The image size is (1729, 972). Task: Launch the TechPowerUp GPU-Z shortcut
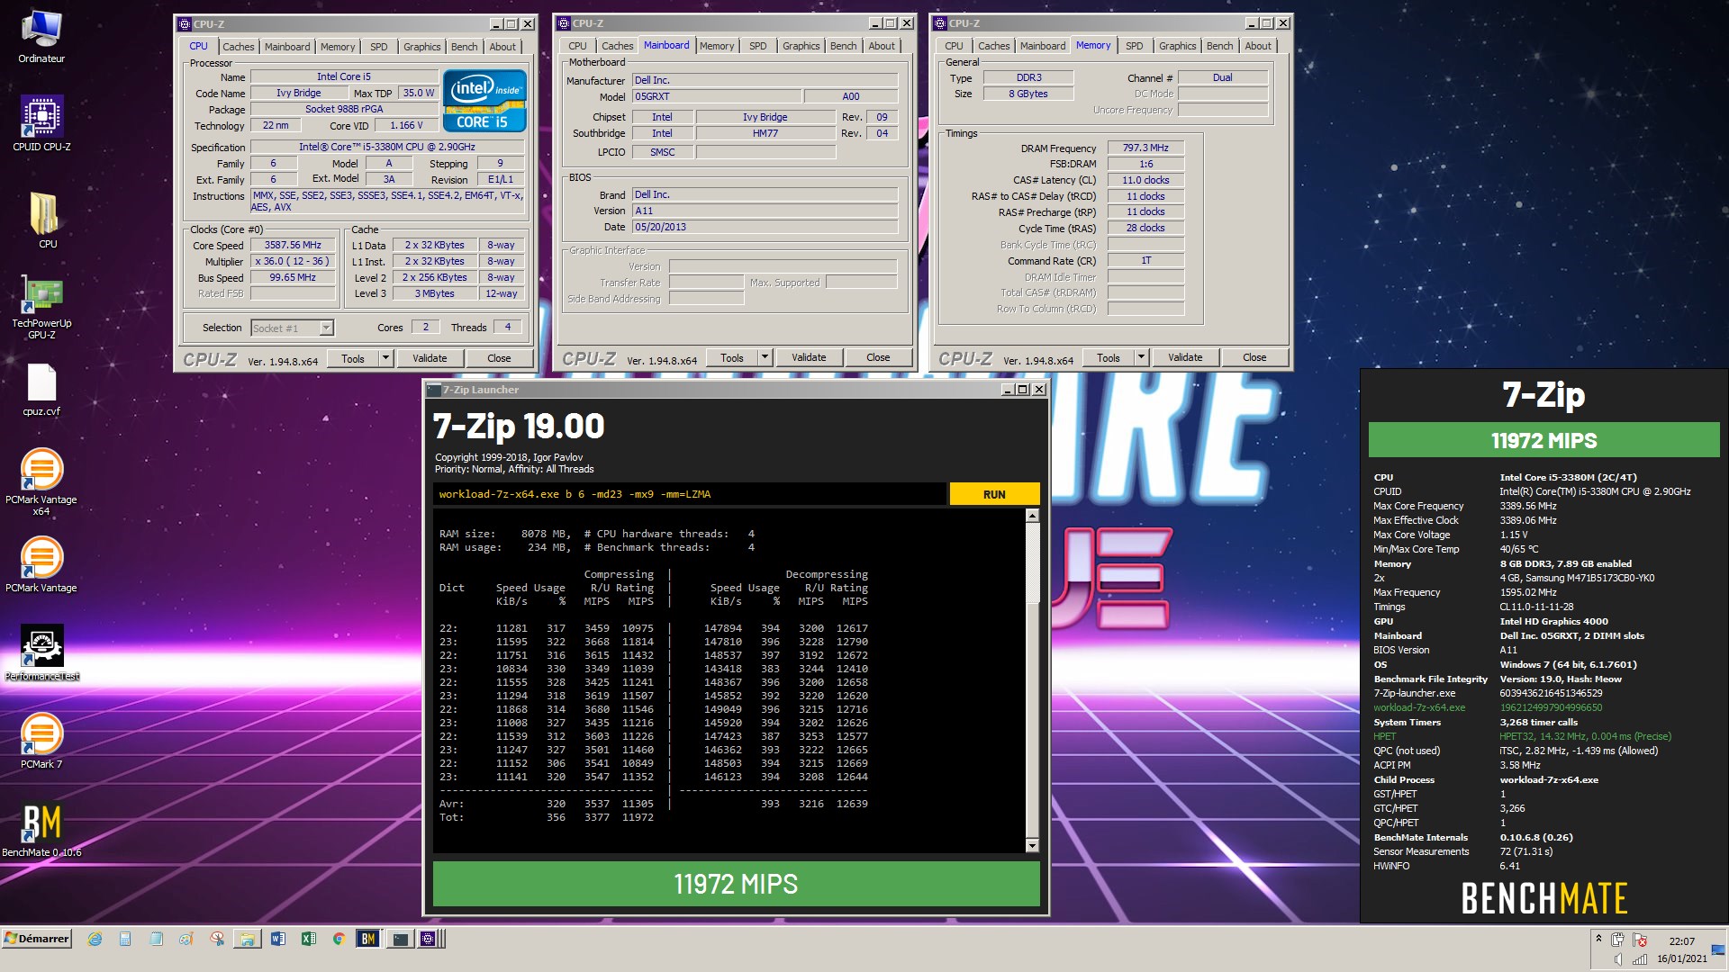tap(41, 308)
